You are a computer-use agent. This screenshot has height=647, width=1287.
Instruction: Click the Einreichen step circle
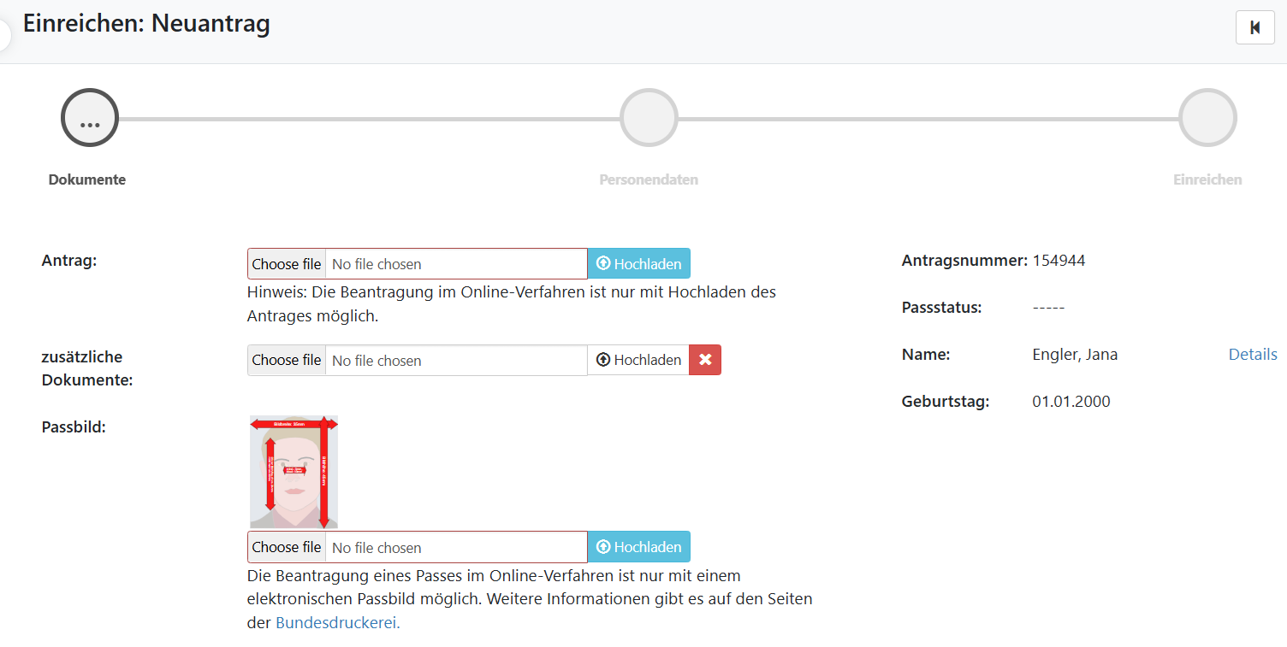click(x=1207, y=118)
